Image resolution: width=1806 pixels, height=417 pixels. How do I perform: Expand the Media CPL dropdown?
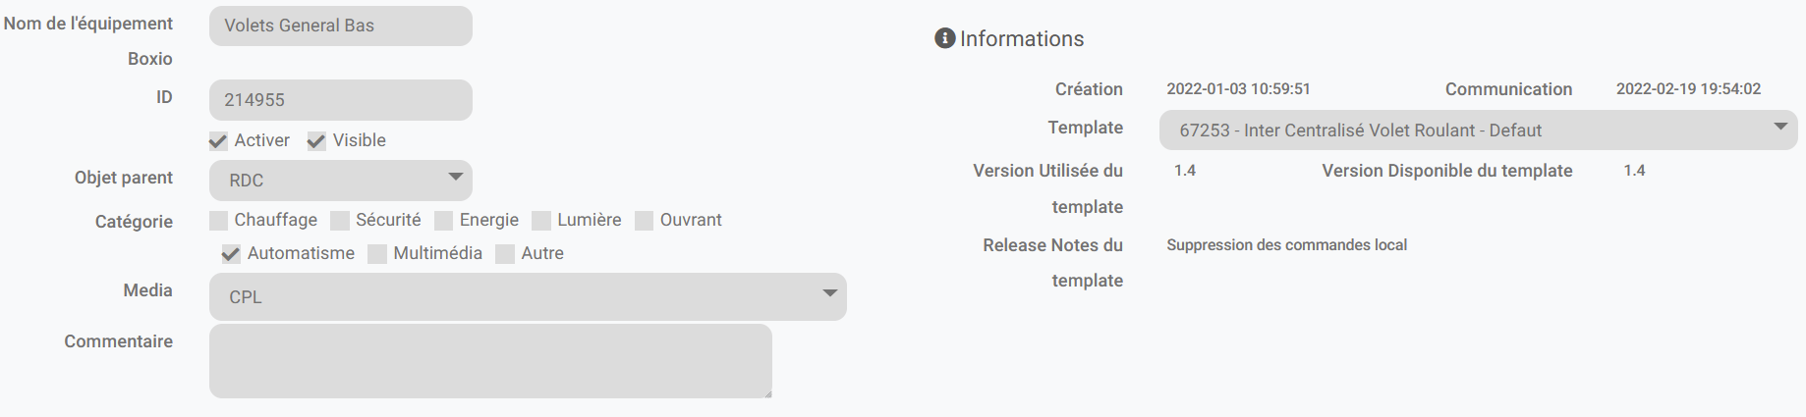[x=528, y=296]
